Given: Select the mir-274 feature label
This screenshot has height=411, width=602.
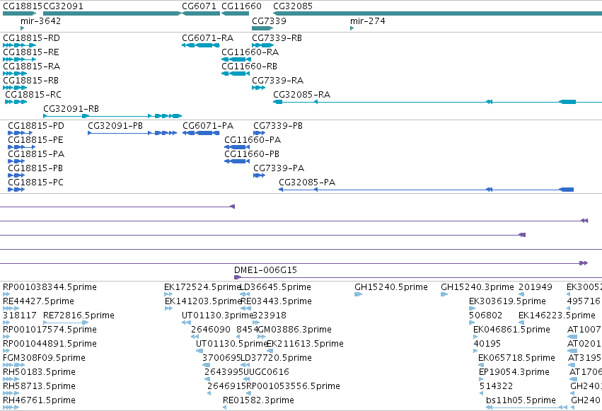Looking at the screenshot, I should pyautogui.click(x=367, y=21).
